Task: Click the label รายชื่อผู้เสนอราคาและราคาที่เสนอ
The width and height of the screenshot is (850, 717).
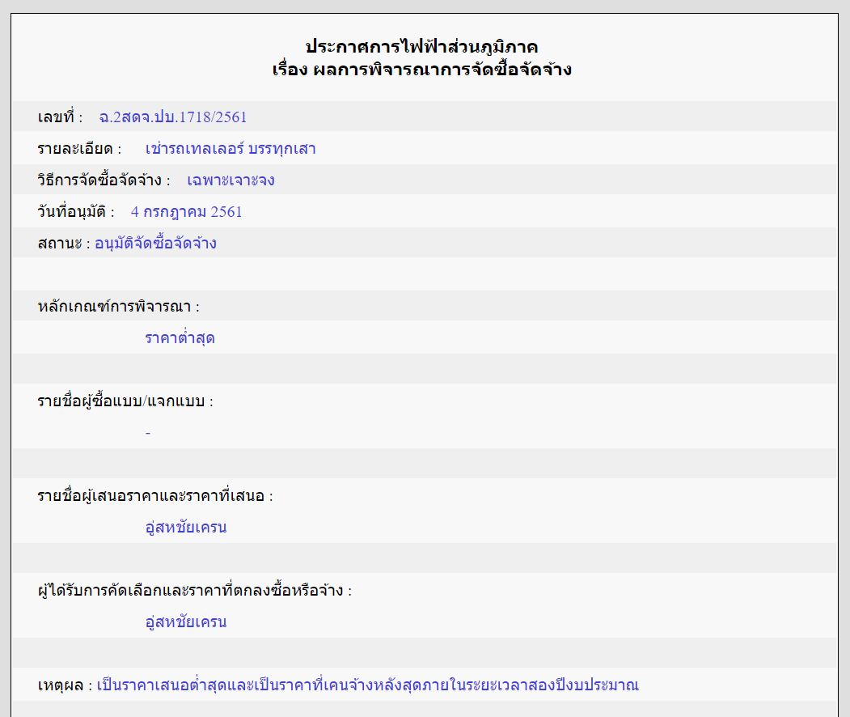Action: pyautogui.click(x=155, y=495)
